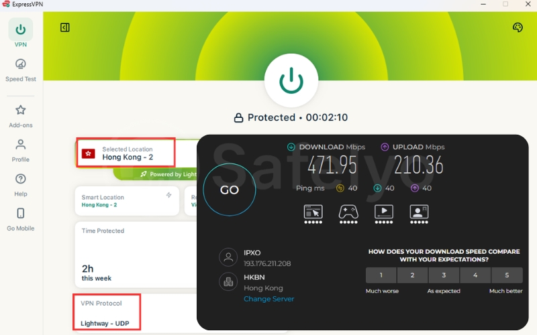537x335 pixels.
Task: Minimize the ExpressVPN window
Action: pyautogui.click(x=483, y=4)
